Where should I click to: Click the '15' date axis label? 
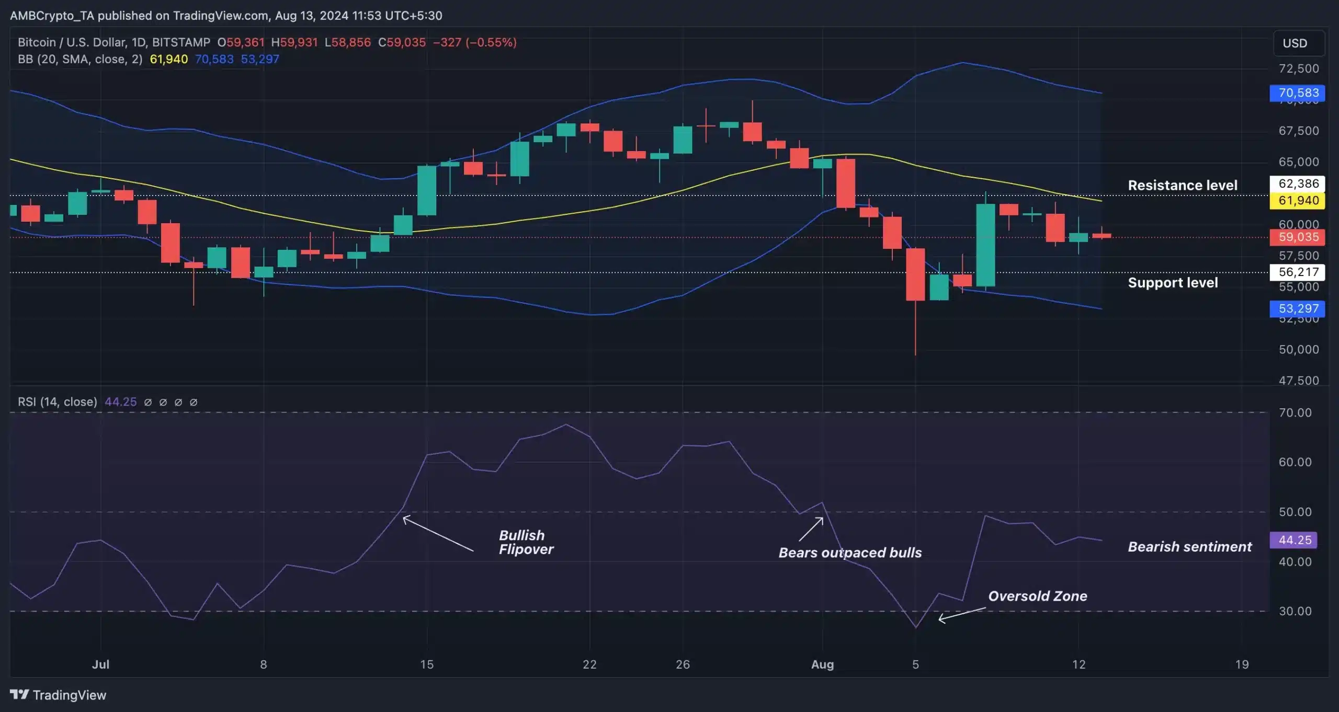(x=427, y=664)
